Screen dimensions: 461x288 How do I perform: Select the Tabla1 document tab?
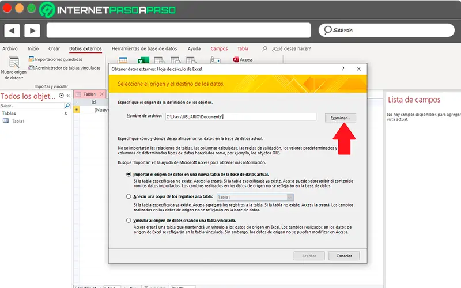pyautogui.click(x=89, y=94)
